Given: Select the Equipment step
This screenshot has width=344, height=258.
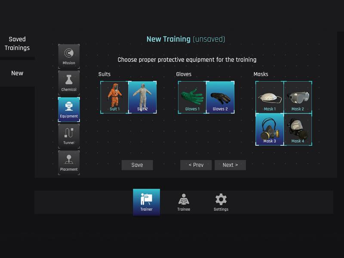Looking at the screenshot, I should coord(69,110).
